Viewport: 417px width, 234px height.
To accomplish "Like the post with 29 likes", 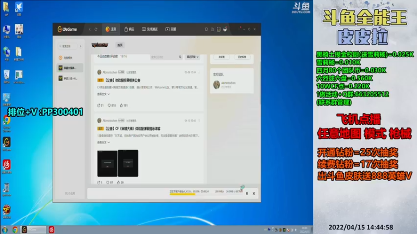I will 120,183.
